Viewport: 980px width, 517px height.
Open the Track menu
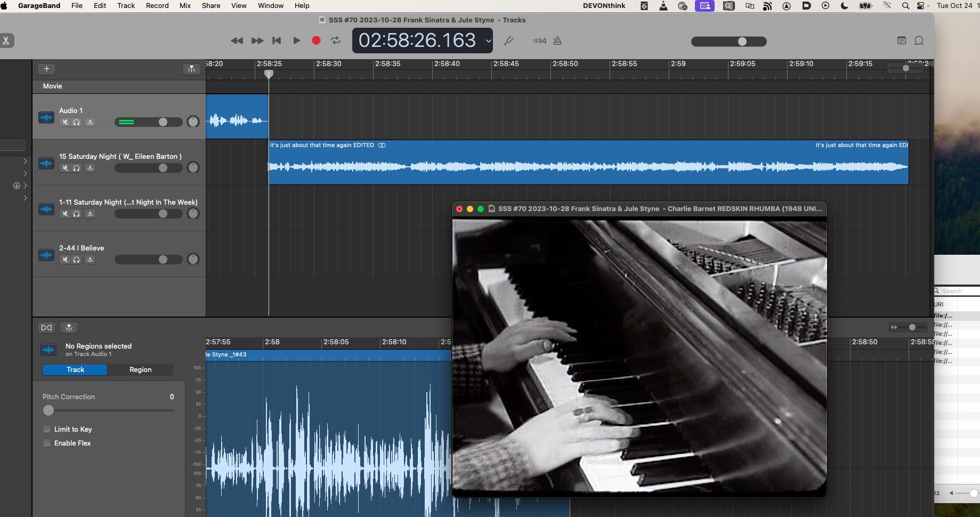126,5
